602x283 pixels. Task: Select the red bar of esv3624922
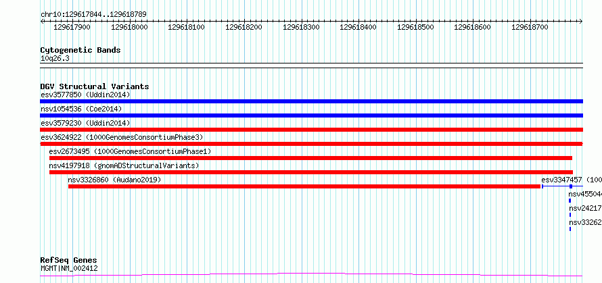pyautogui.click(x=311, y=144)
